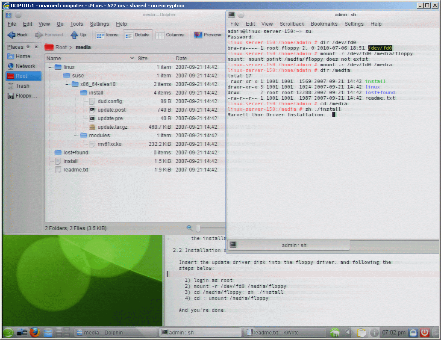Click the info tray icon
This screenshot has height=340, width=441.
click(374, 333)
